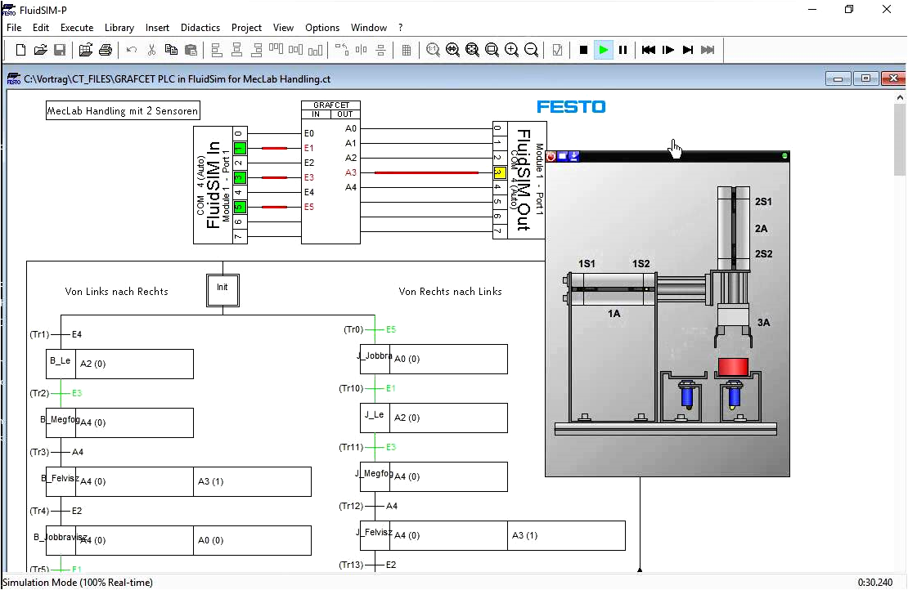Paste from the clipboard
This screenshot has height=590, width=908.
[191, 51]
